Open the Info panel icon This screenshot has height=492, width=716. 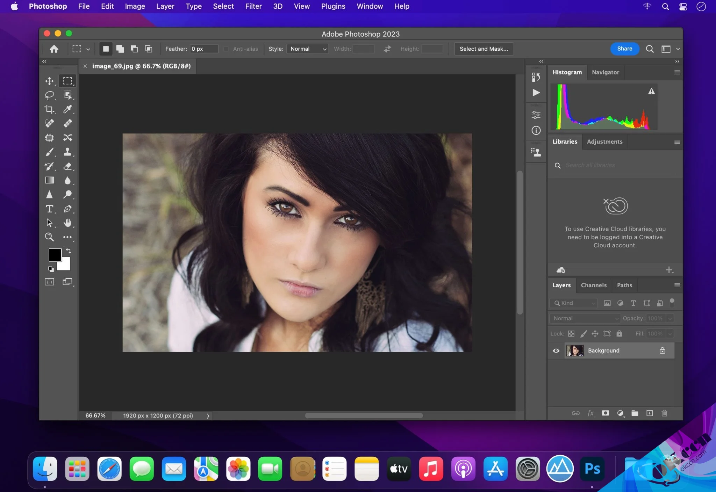tap(536, 131)
